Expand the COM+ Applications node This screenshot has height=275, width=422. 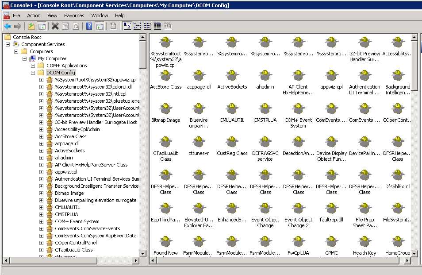33,66
